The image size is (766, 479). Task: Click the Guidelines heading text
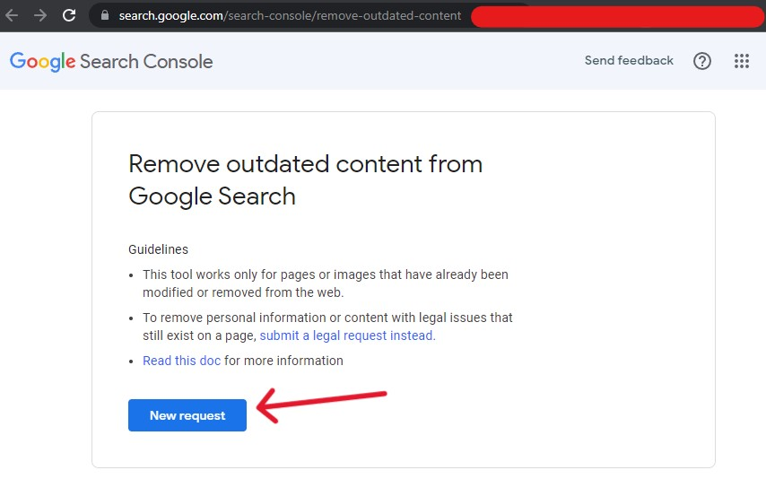point(158,249)
